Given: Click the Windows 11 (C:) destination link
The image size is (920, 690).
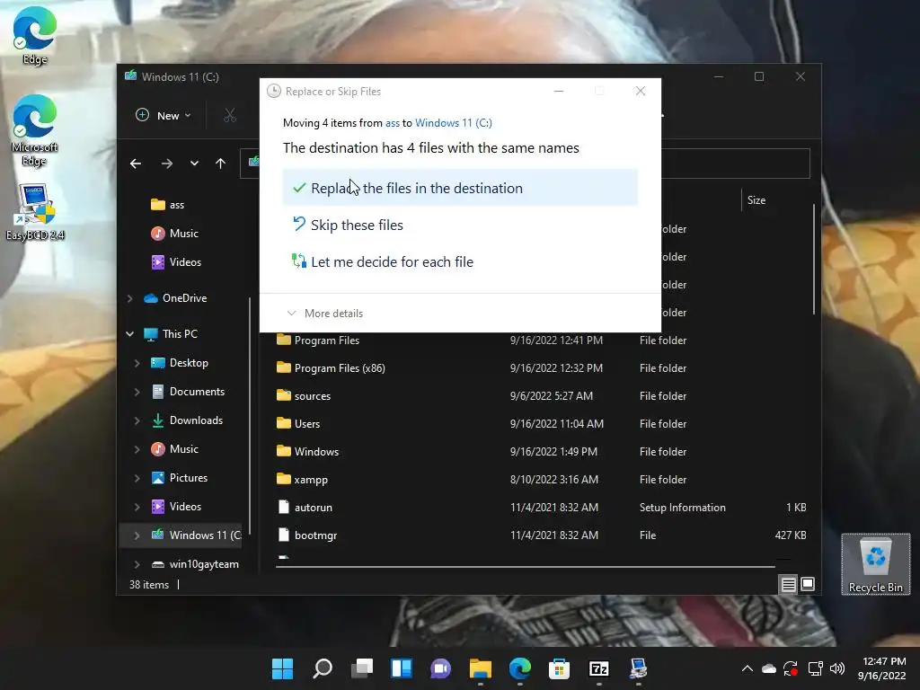Looking at the screenshot, I should click(454, 123).
